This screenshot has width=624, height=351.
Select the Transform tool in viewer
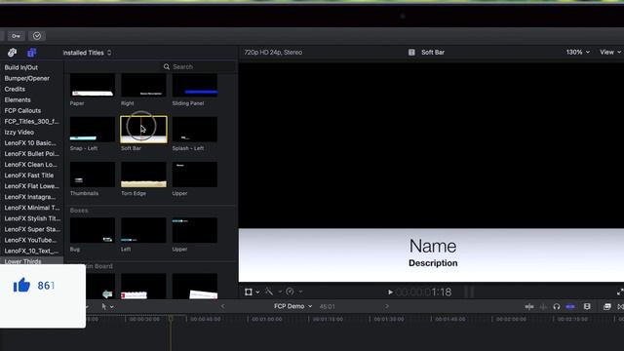pos(249,292)
